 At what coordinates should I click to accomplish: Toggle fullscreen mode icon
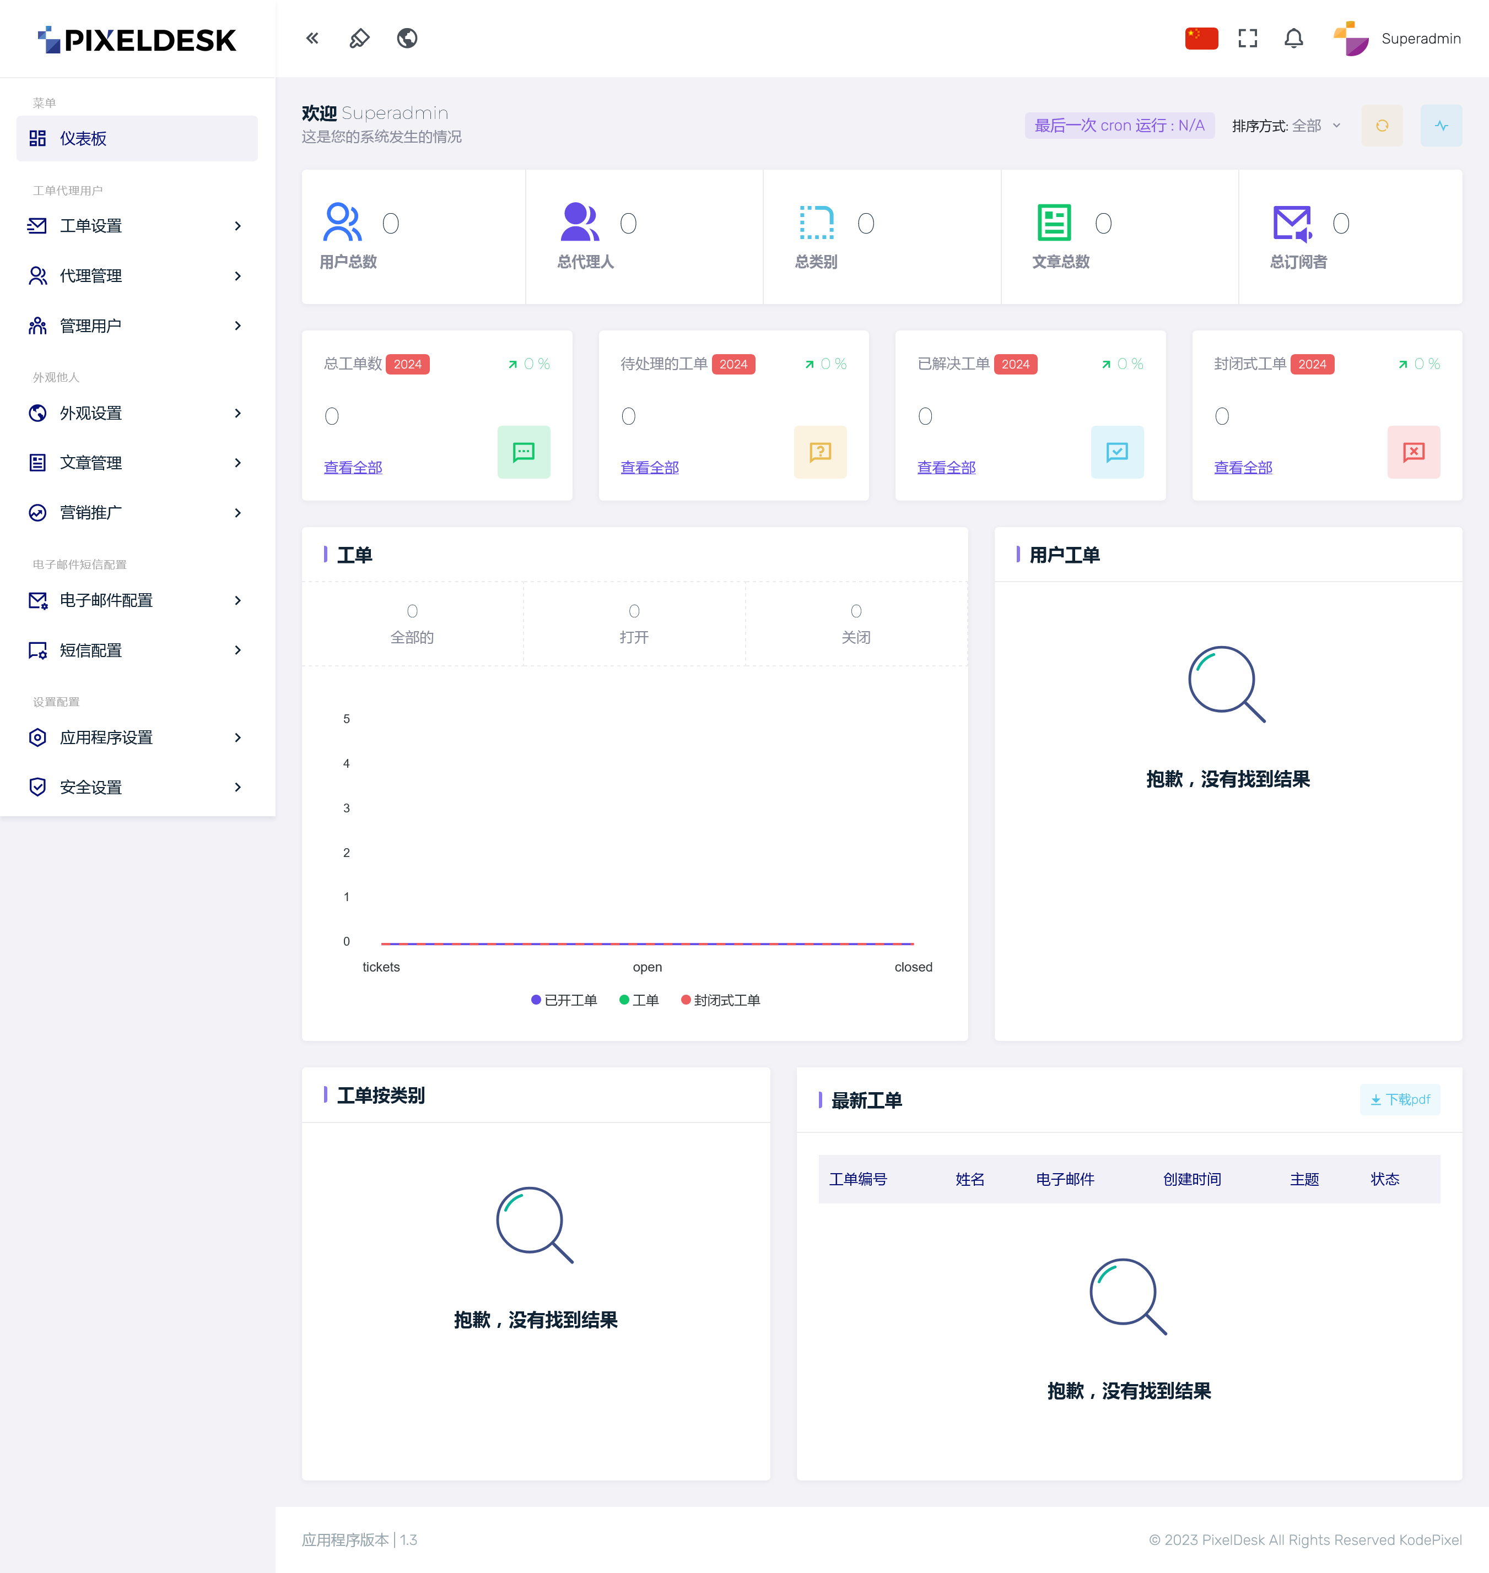[x=1248, y=38]
